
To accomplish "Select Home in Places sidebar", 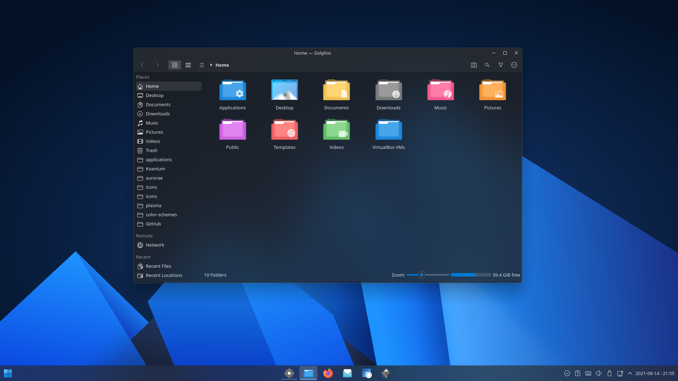I will (169, 86).
